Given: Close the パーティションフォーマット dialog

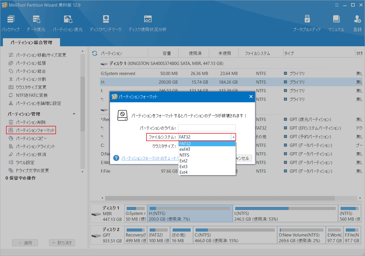Looking at the screenshot, I should click(x=251, y=97).
